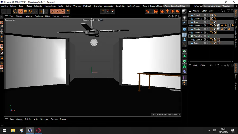238x134 pixels.
Task: Search objects with magnifier in Object Manager
Action: tap(222, 11)
